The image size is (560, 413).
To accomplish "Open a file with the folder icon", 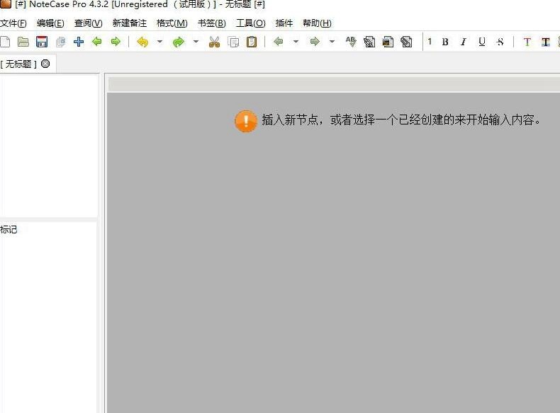I will click(x=23, y=42).
